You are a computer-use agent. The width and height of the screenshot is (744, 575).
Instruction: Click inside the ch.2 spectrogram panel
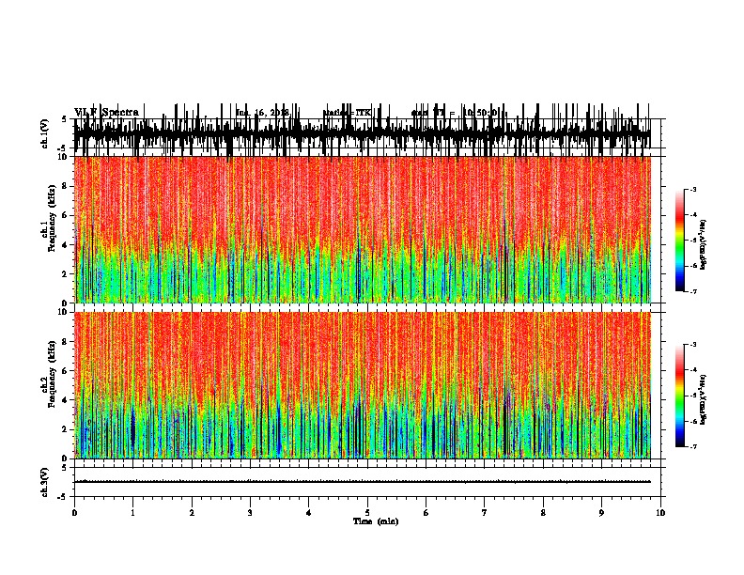362,385
